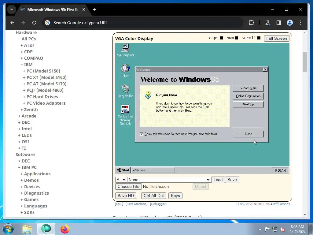Select the Inbox desktop icon
Image resolution: width=313 pixels, height=235 pixels.
pos(125,71)
